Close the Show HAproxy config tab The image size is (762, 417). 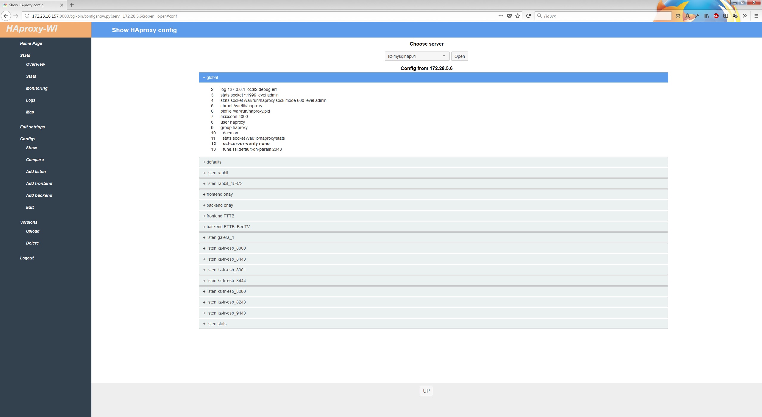pyautogui.click(x=62, y=5)
